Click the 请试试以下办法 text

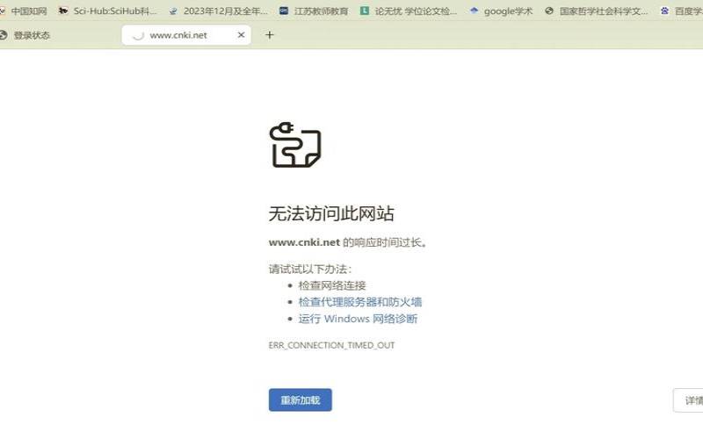[x=310, y=269]
